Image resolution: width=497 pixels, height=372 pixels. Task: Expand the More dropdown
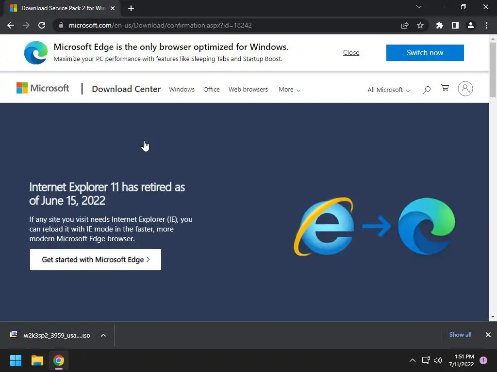pos(289,90)
